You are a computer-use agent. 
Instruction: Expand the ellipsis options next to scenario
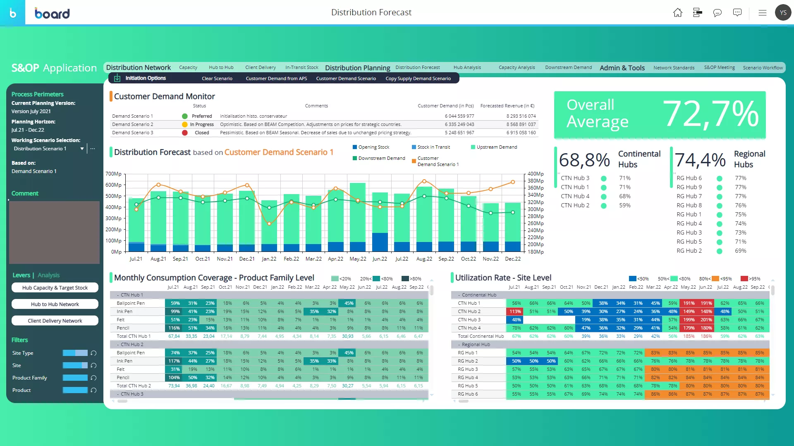(x=93, y=149)
